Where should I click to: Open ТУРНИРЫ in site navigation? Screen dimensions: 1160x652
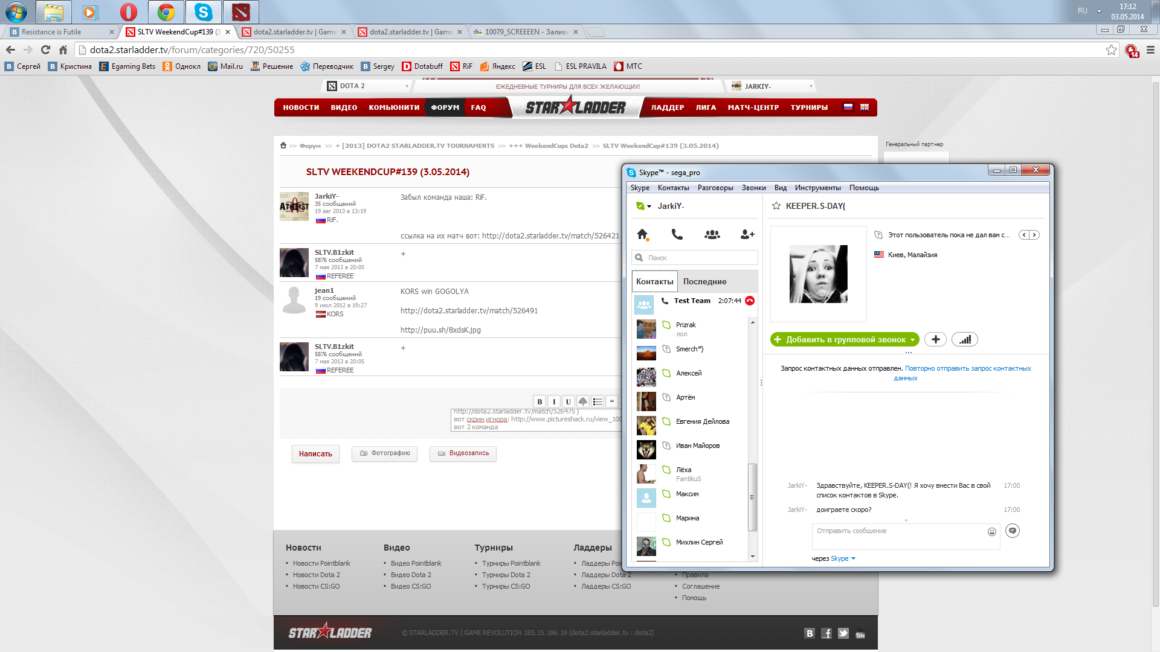(809, 107)
